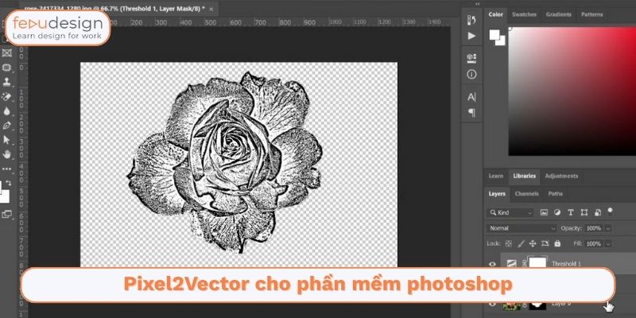The width and height of the screenshot is (636, 318).
Task: Toggle lock position
Action: [x=533, y=244]
